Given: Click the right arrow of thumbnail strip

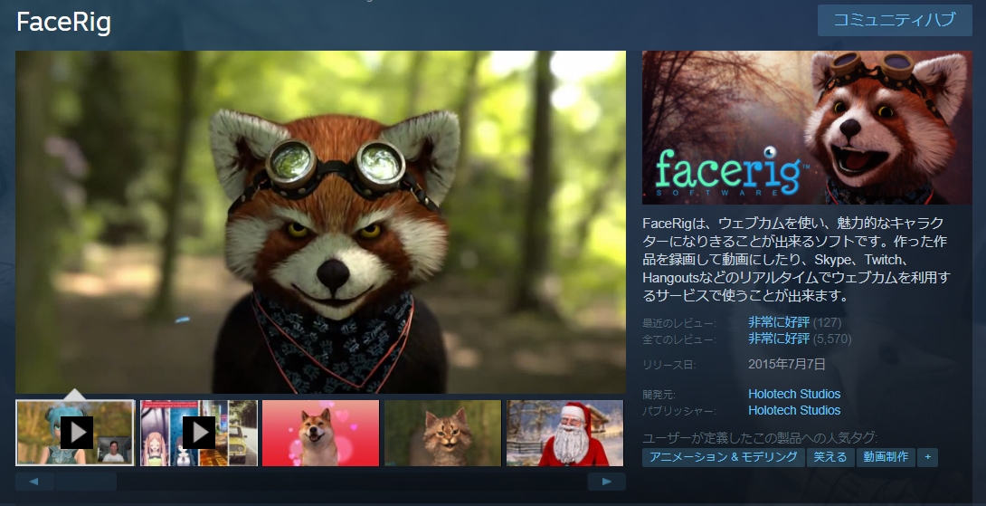Looking at the screenshot, I should [606, 482].
